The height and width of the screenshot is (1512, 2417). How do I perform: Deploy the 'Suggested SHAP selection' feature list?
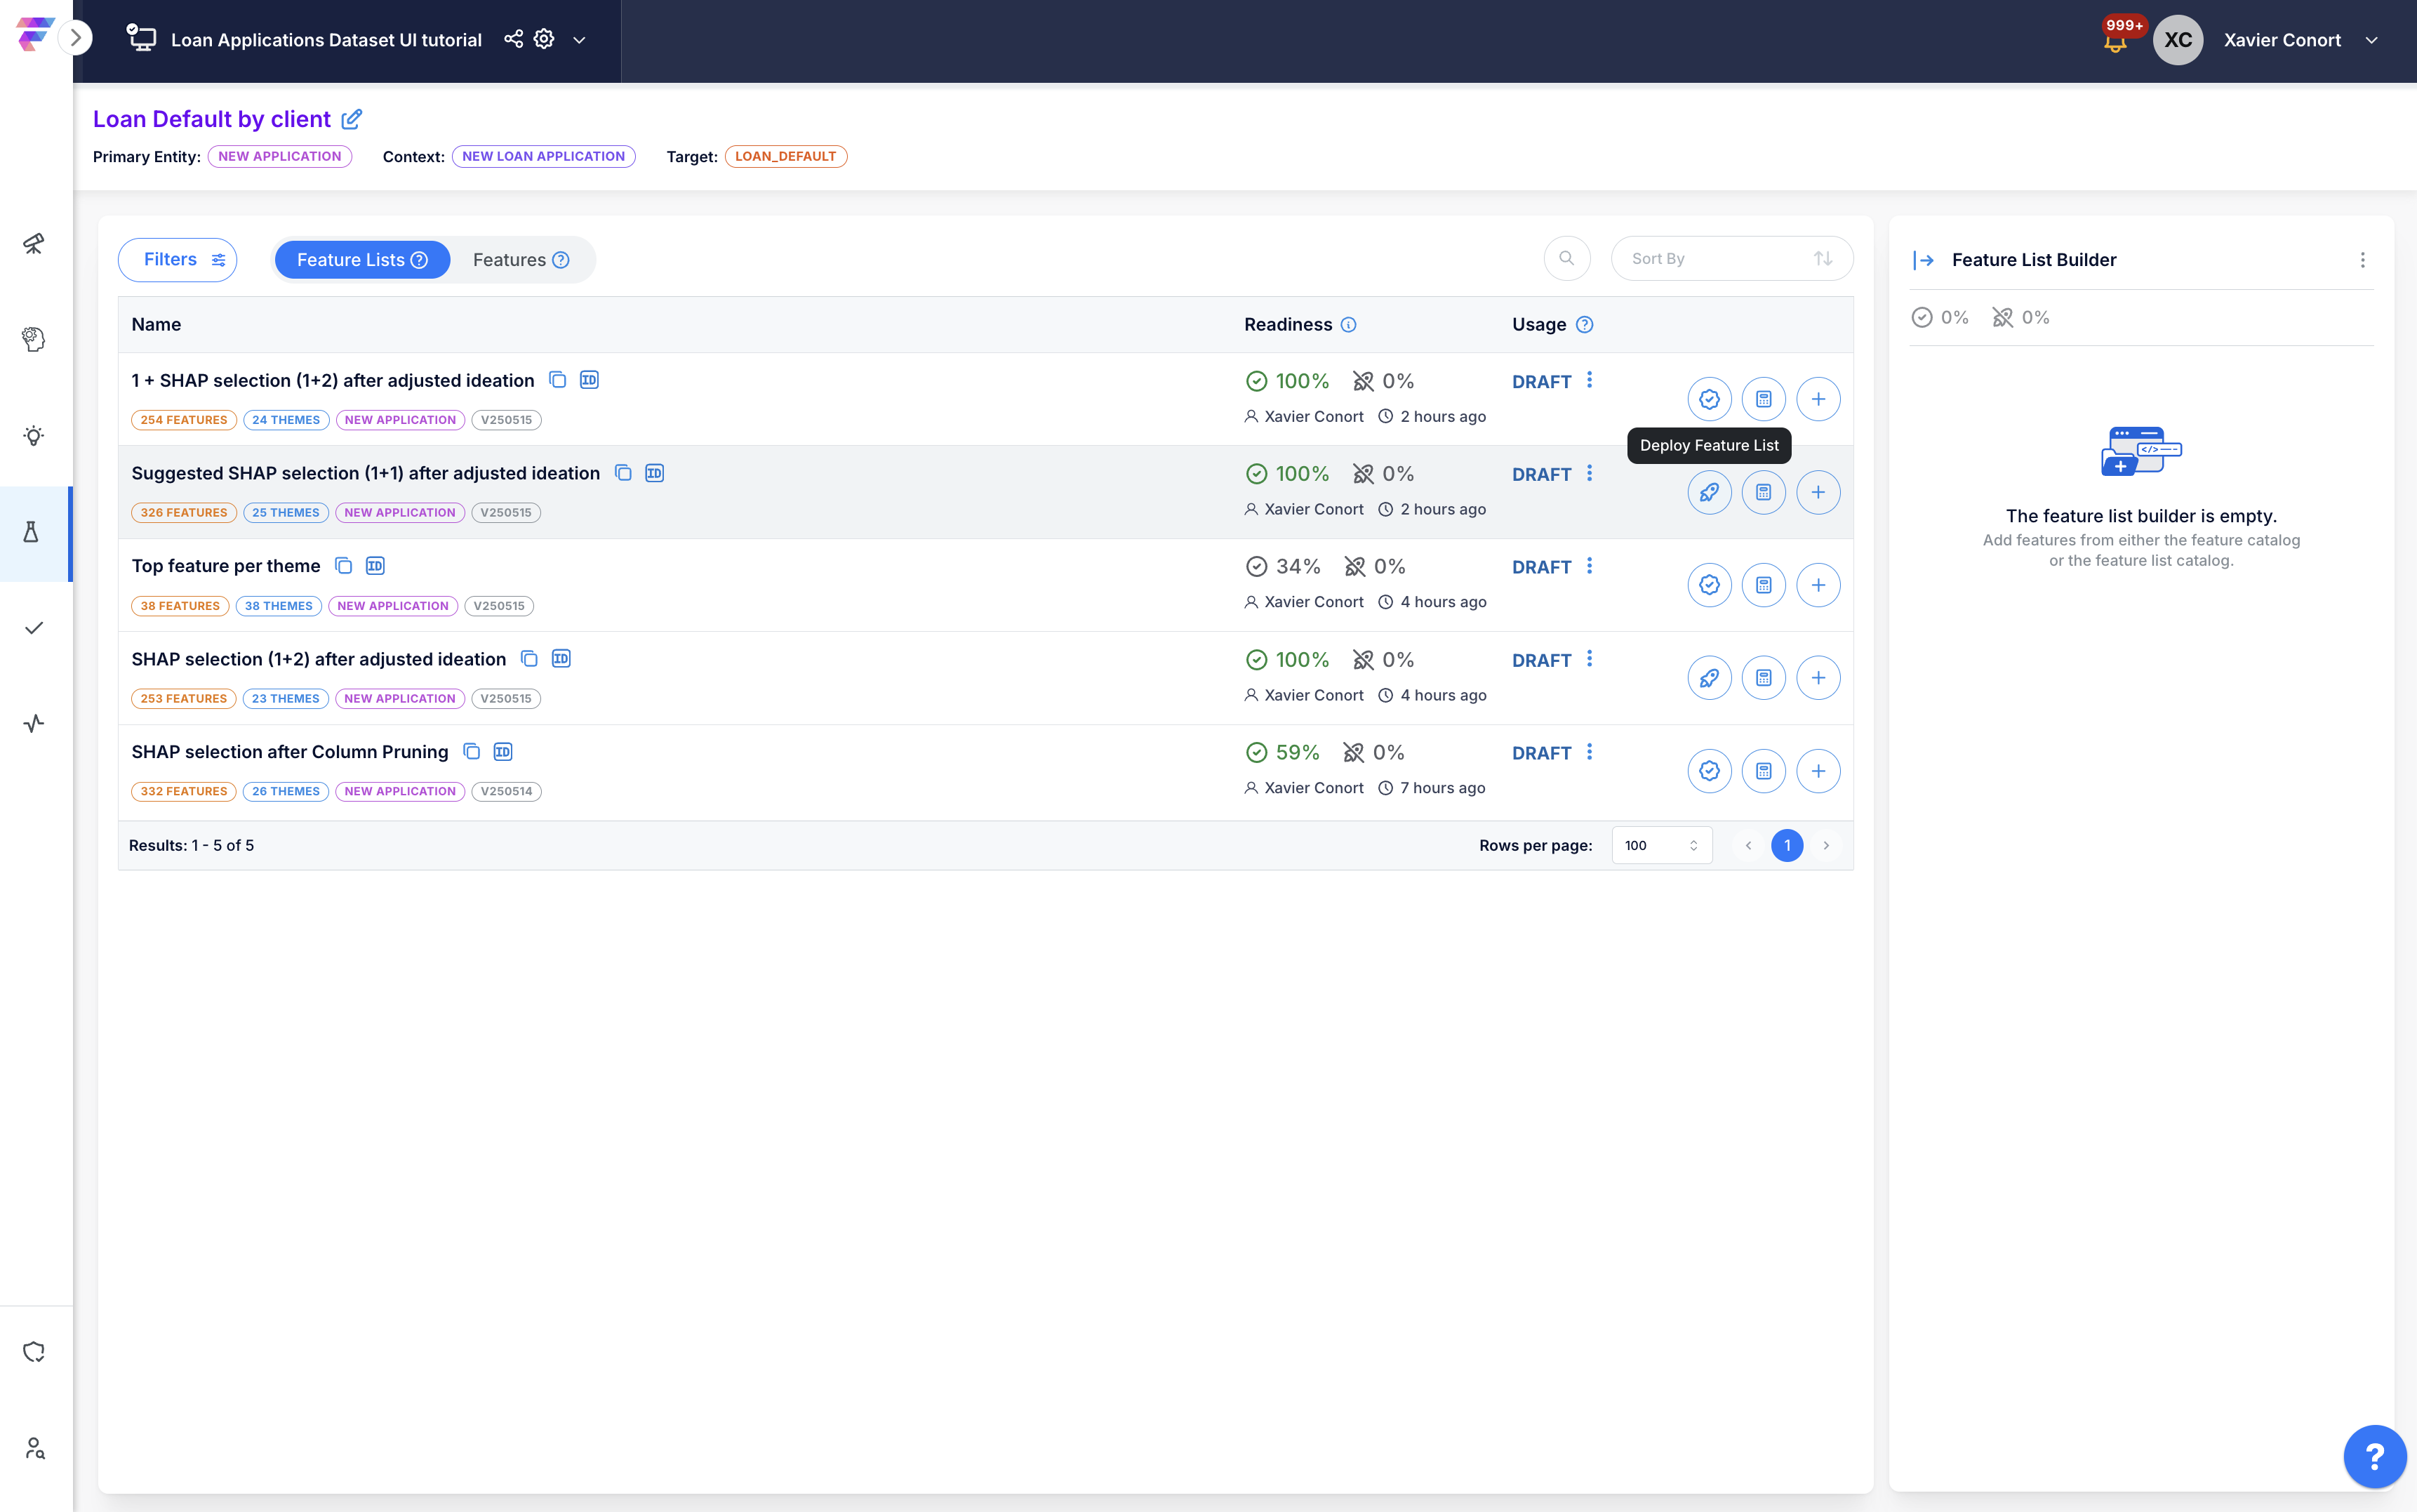coord(1710,493)
